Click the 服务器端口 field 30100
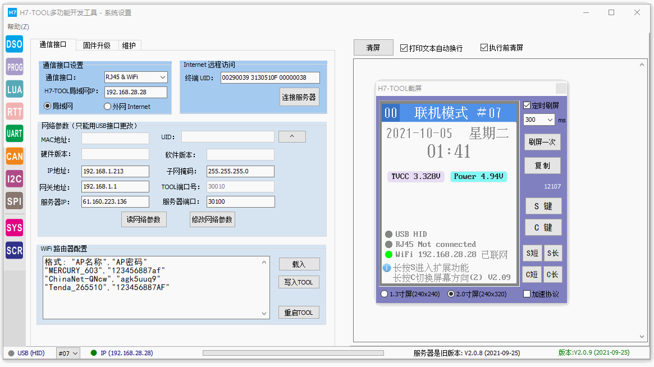 coord(241,201)
